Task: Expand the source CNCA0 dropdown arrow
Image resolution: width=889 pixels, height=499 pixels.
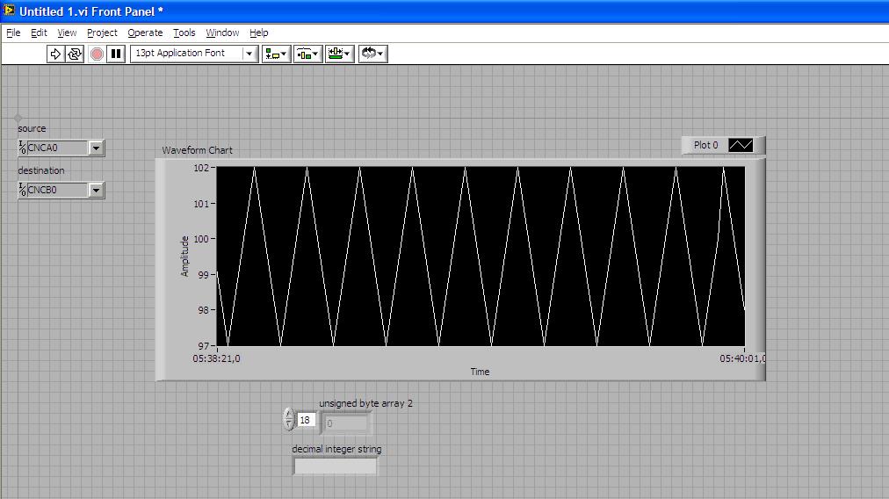Action: 97,148
